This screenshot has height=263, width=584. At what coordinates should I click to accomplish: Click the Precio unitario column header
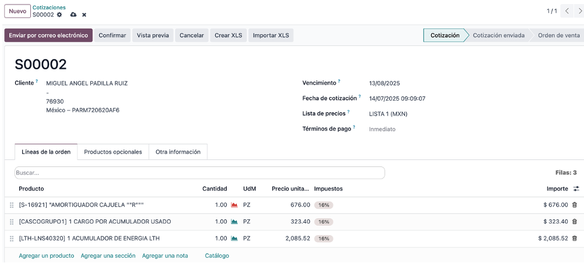click(x=290, y=189)
